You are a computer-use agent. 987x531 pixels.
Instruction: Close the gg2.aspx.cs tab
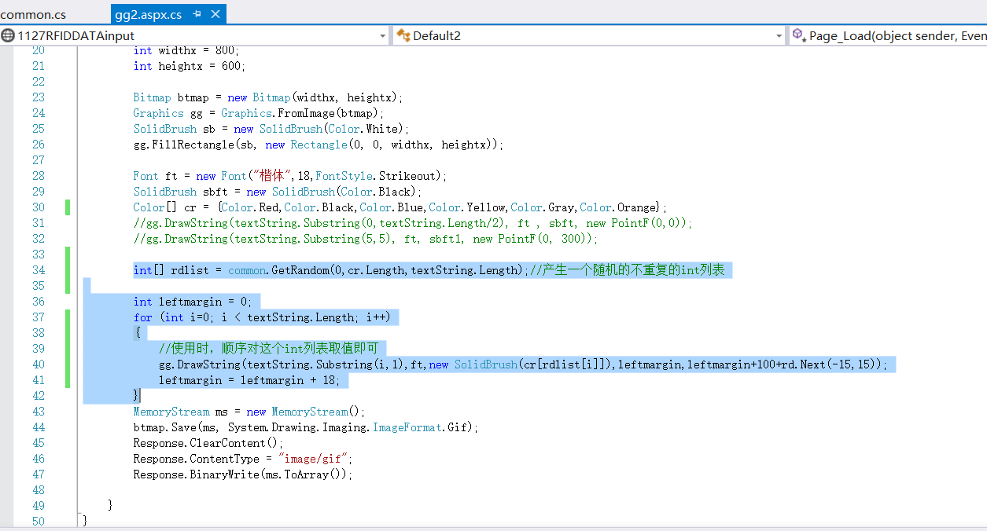pyautogui.click(x=216, y=14)
